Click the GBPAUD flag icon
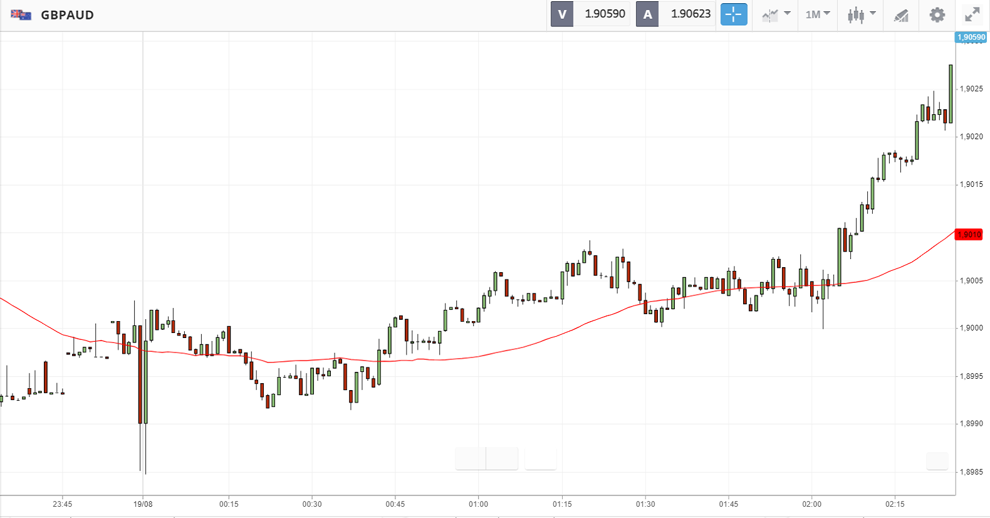 click(21, 15)
